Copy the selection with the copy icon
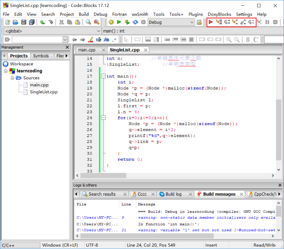 69,22
